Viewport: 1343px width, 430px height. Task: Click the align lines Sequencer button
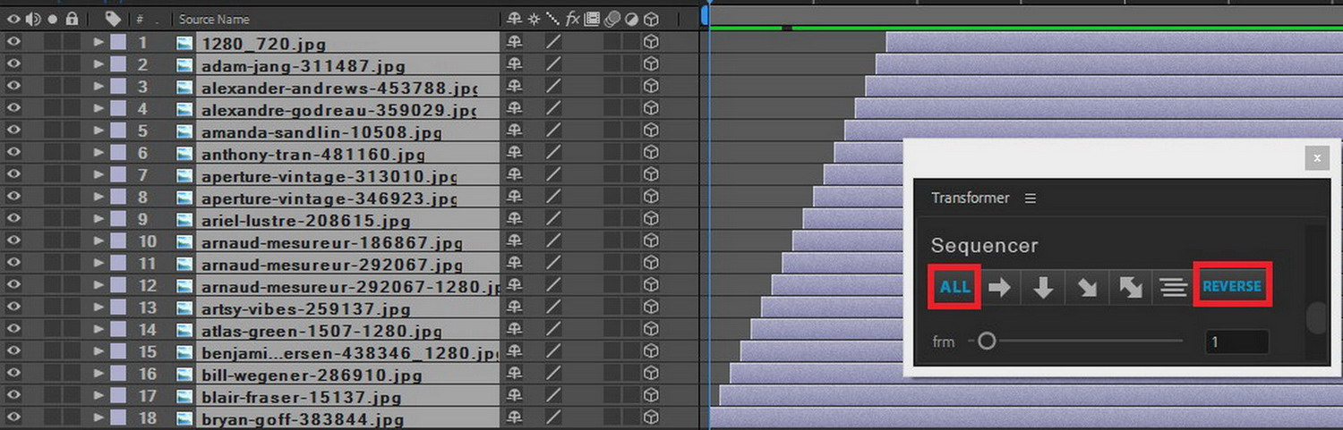(x=1173, y=287)
